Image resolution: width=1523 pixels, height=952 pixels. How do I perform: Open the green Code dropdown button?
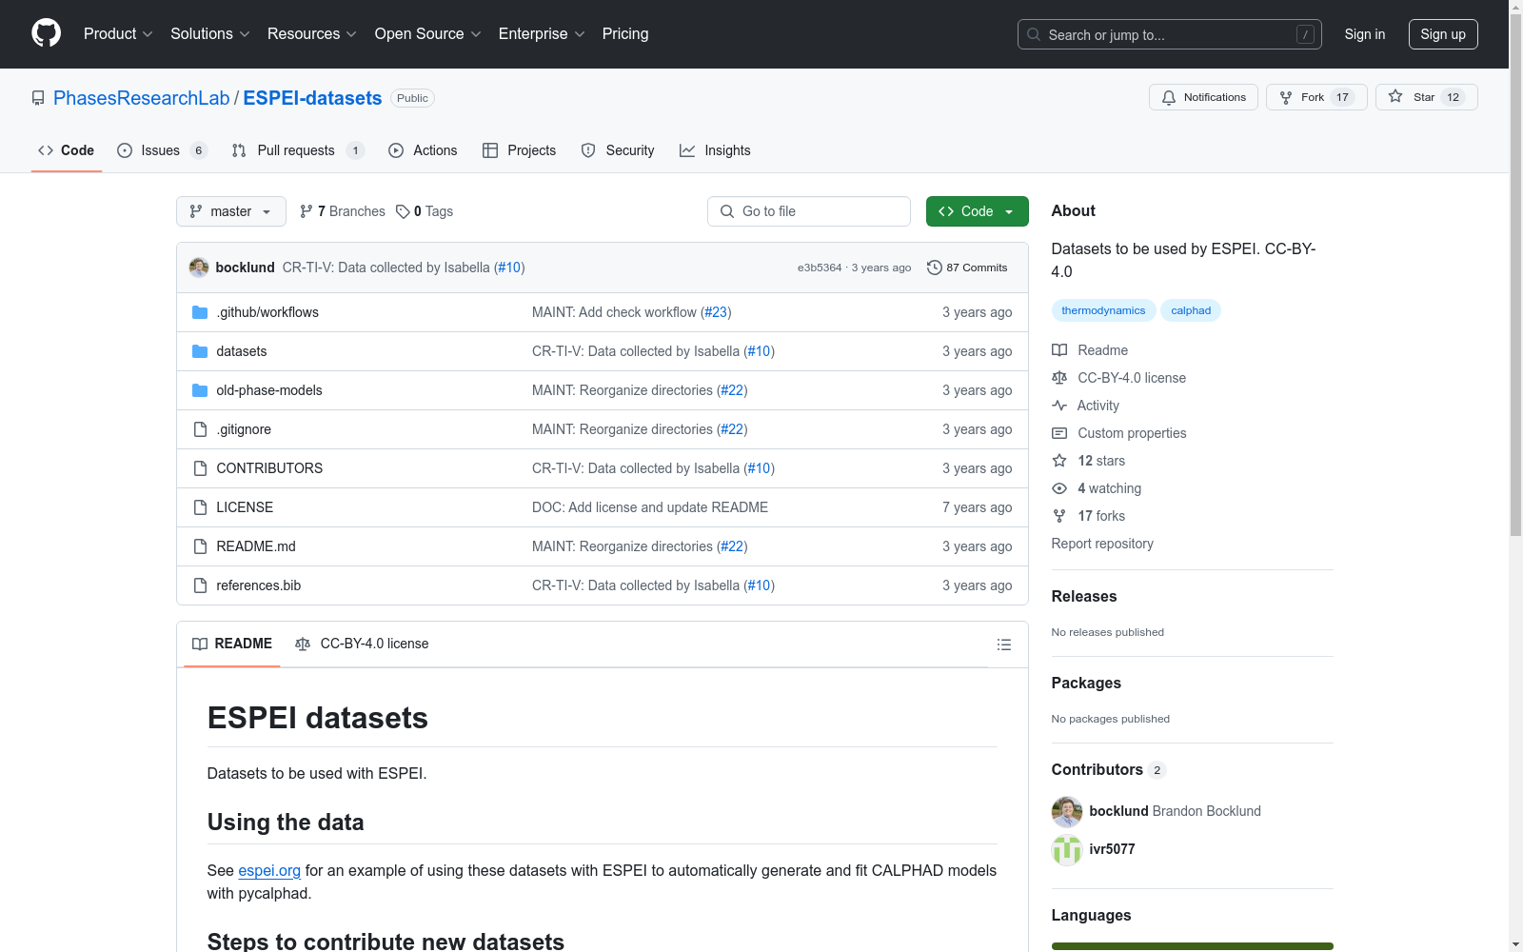[x=977, y=211]
